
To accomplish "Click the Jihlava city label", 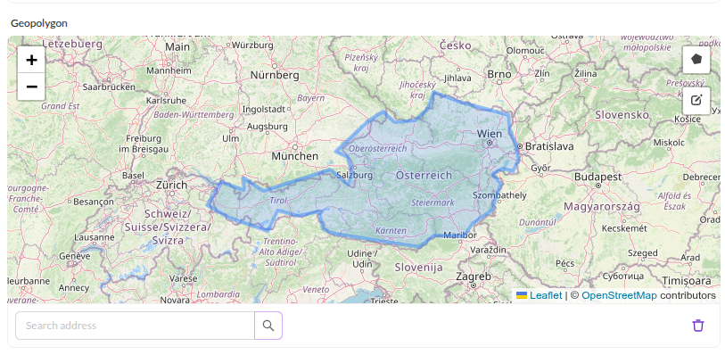I will pos(457,78).
